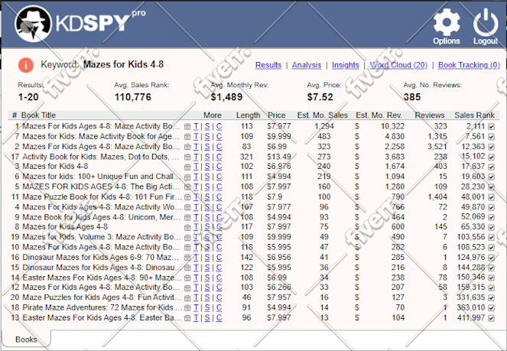Open the Insights link
Viewport: 507px width, 351px height.
pos(346,65)
